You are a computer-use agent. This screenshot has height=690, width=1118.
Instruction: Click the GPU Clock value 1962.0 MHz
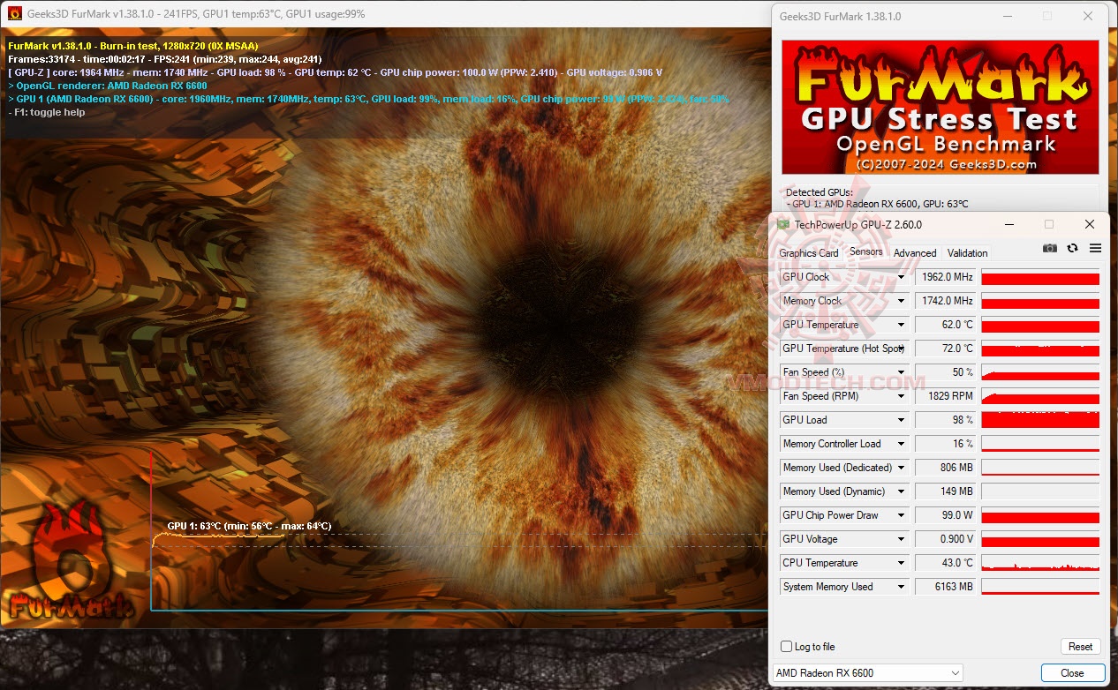point(946,277)
